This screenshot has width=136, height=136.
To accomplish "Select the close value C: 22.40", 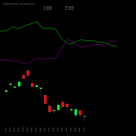I will tap(48, 7).
